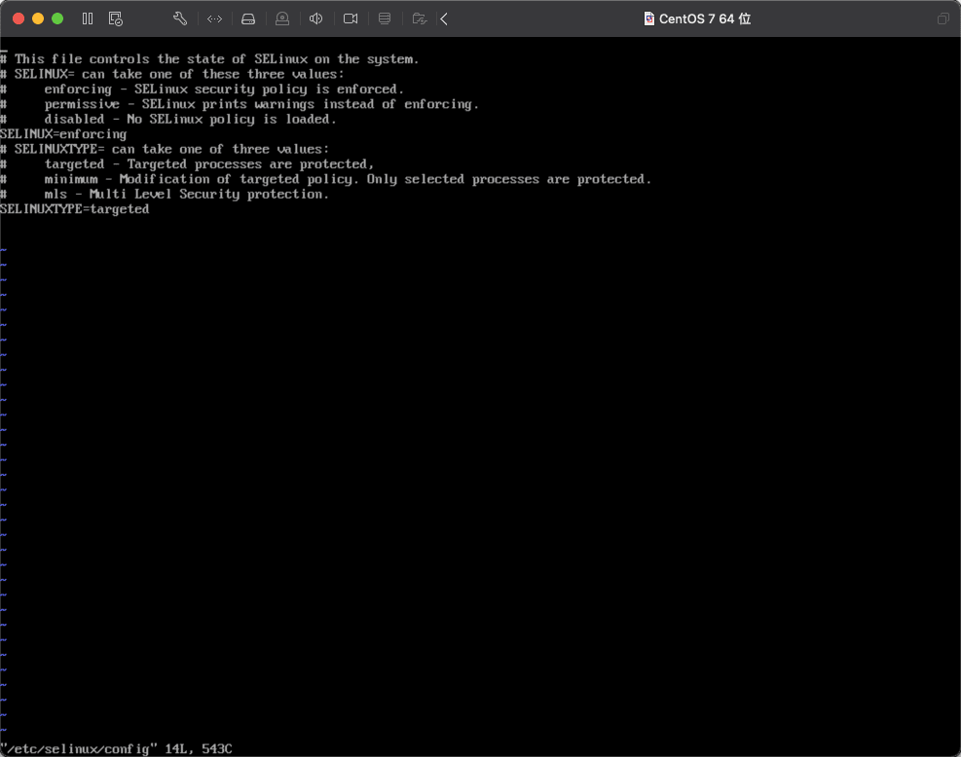Toggle the sound card speaker icon
This screenshot has height=757, width=961.
coord(316,18)
